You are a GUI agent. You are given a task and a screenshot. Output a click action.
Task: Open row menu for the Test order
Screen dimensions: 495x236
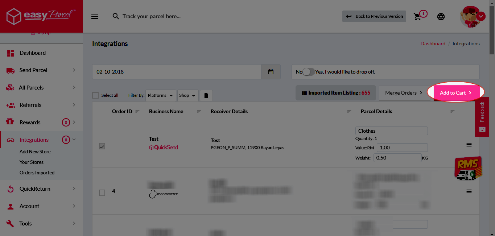point(469,145)
